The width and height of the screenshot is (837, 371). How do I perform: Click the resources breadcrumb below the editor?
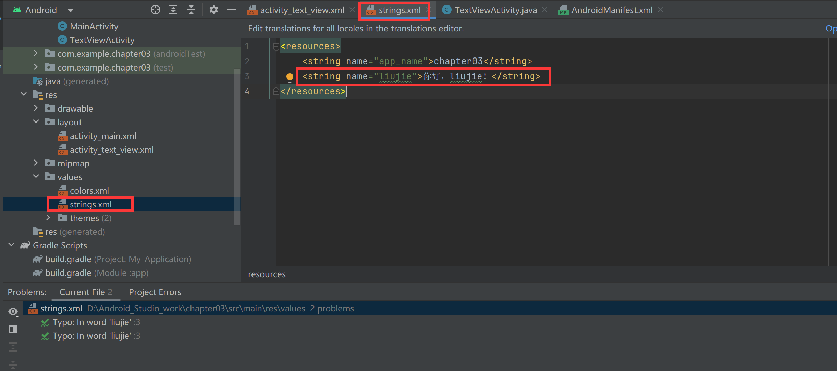(x=267, y=274)
